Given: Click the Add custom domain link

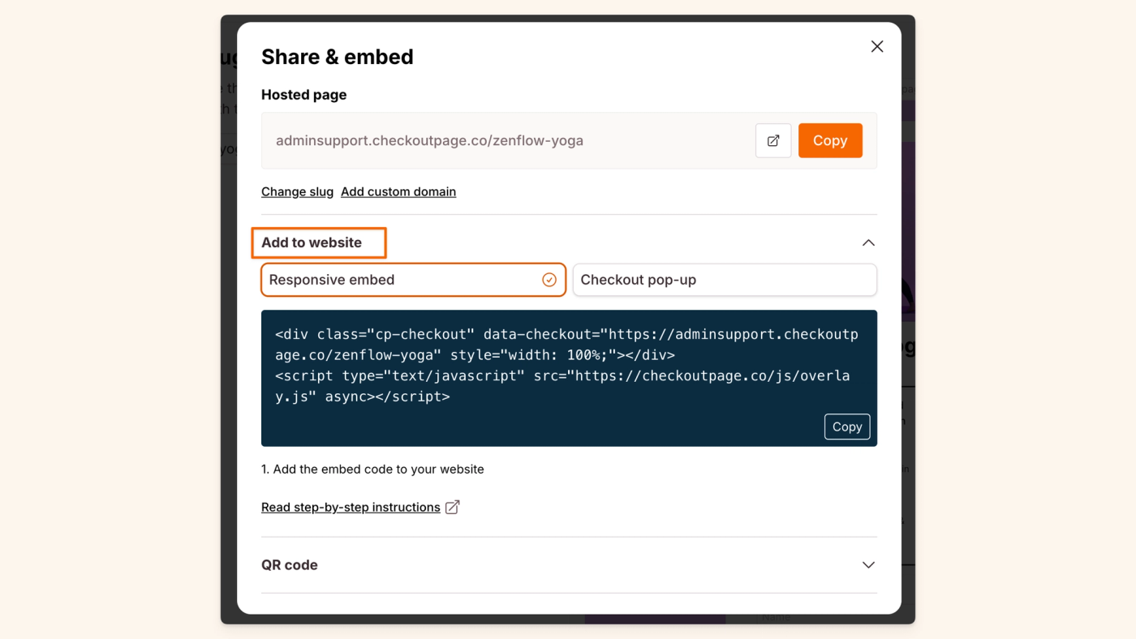Looking at the screenshot, I should (x=398, y=191).
